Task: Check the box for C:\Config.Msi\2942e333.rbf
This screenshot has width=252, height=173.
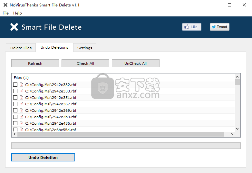Action: coord(15,91)
